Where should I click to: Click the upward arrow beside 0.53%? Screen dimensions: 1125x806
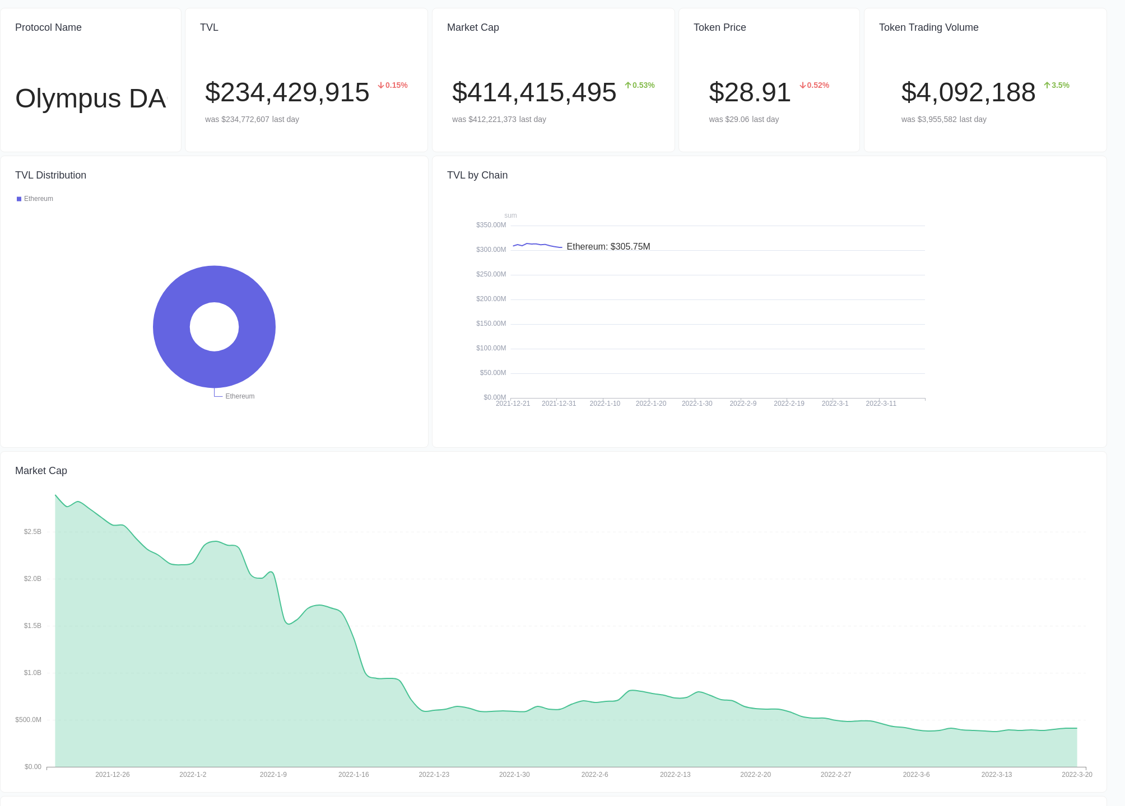click(x=627, y=85)
